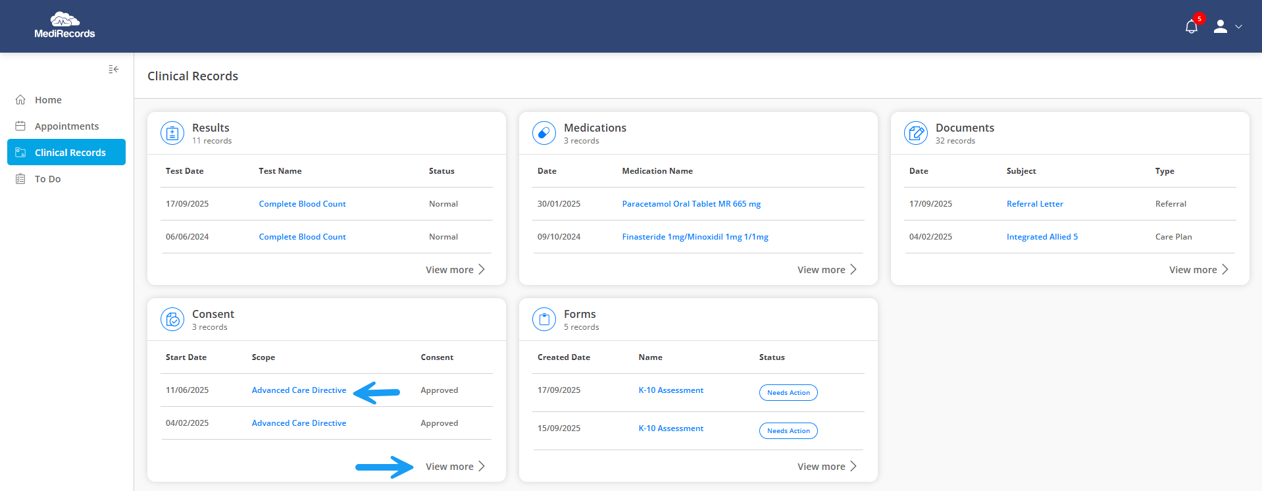Open the Referral Letter document
Viewport: 1262px width, 491px height.
pos(1034,204)
